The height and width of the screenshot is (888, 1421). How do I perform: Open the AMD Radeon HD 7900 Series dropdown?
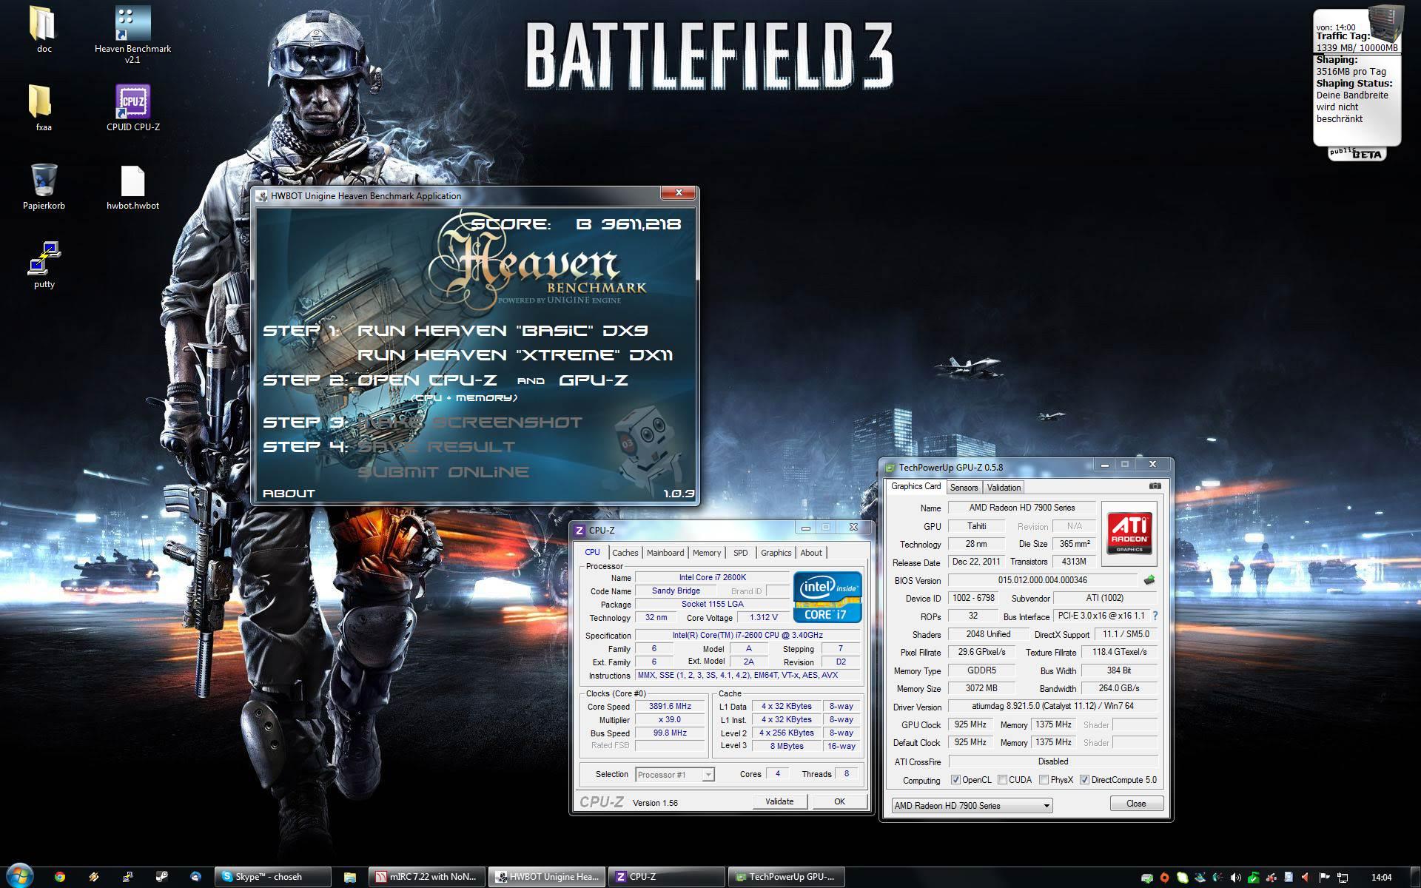click(x=972, y=805)
